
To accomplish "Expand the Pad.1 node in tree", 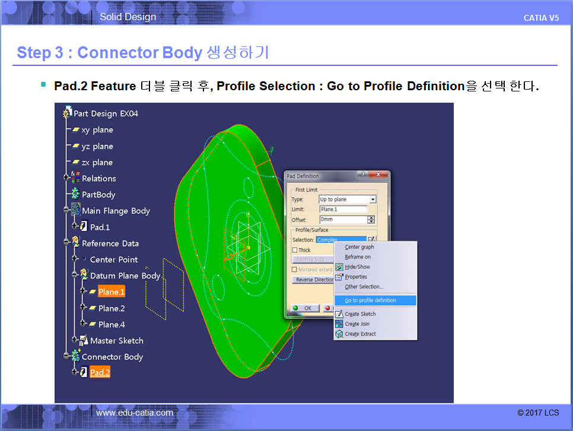I will point(75,227).
